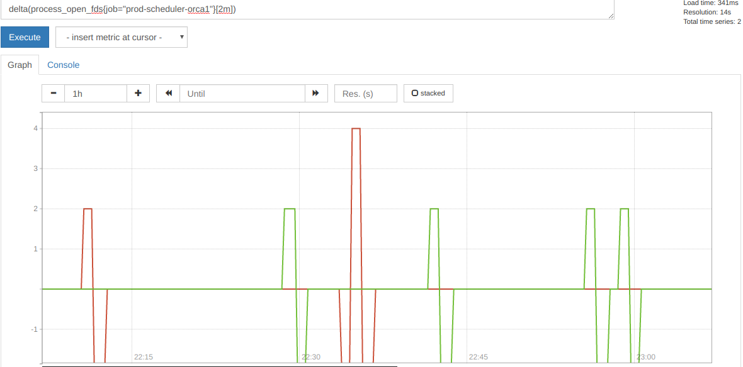
Task: Click the query box resize handle
Action: 611,16
